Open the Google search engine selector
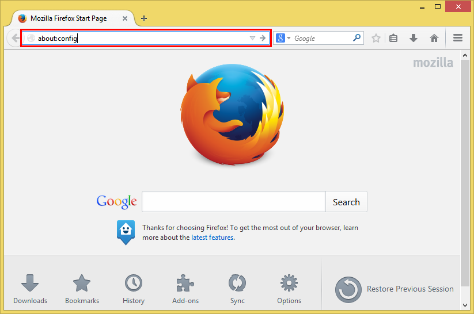 click(x=283, y=38)
